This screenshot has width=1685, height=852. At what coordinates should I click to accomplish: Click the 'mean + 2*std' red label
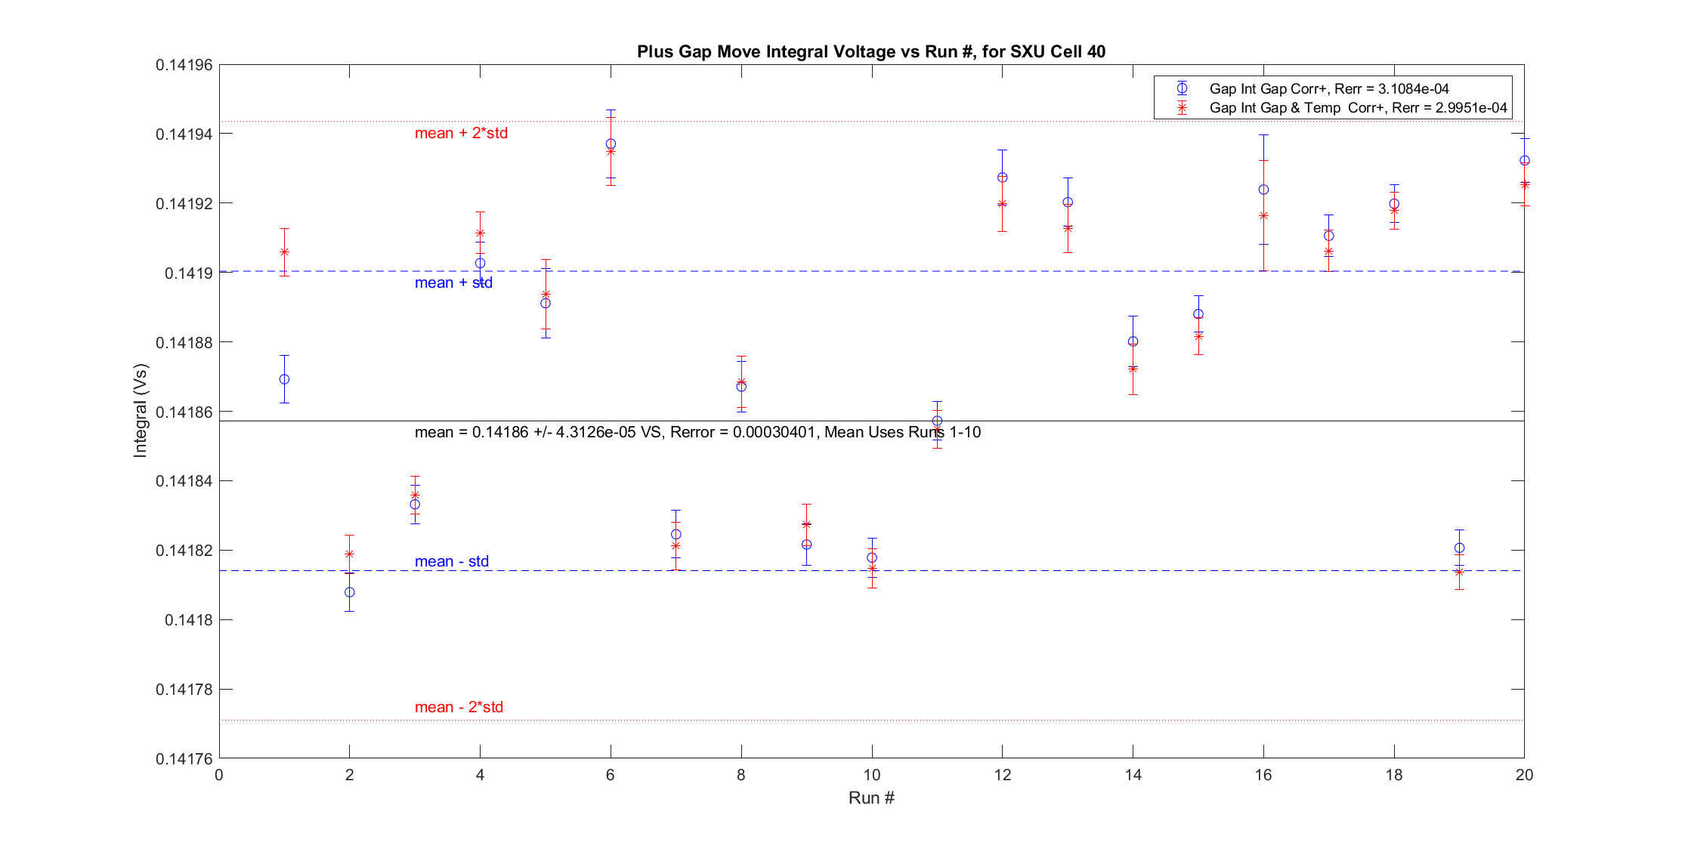tap(461, 133)
